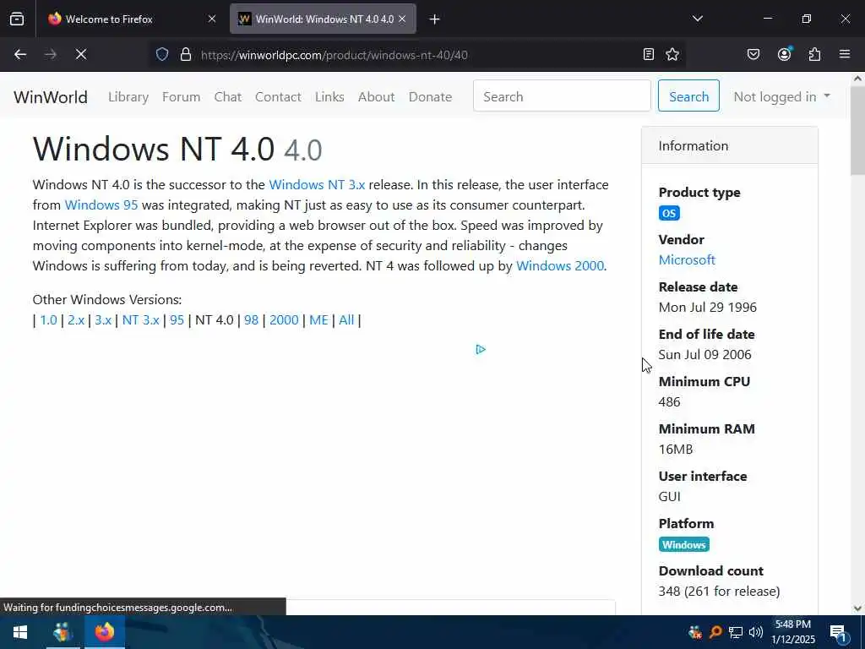Open the first pinned taskbar app icon
Screen dimensions: 865x649
tap(63, 632)
